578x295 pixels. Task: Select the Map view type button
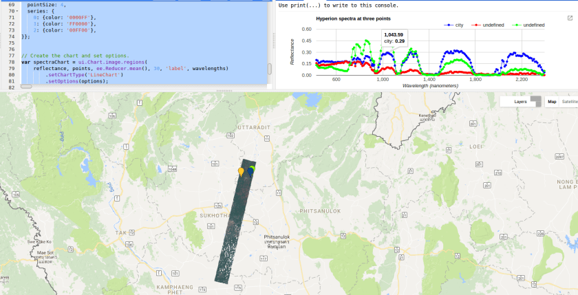pos(552,101)
